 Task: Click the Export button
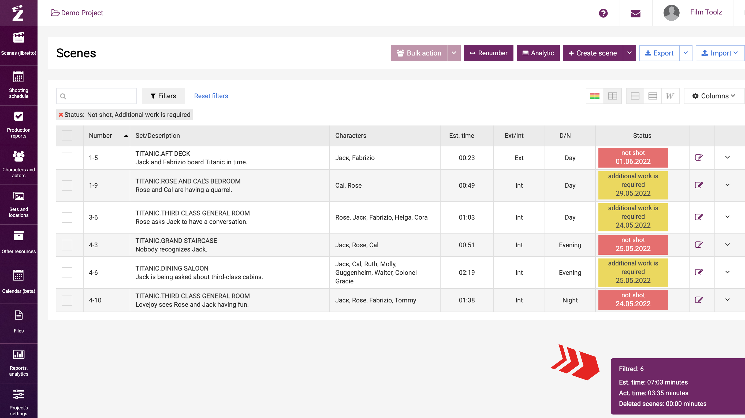point(659,53)
